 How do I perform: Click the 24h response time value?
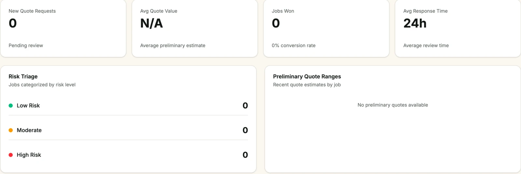[415, 23]
